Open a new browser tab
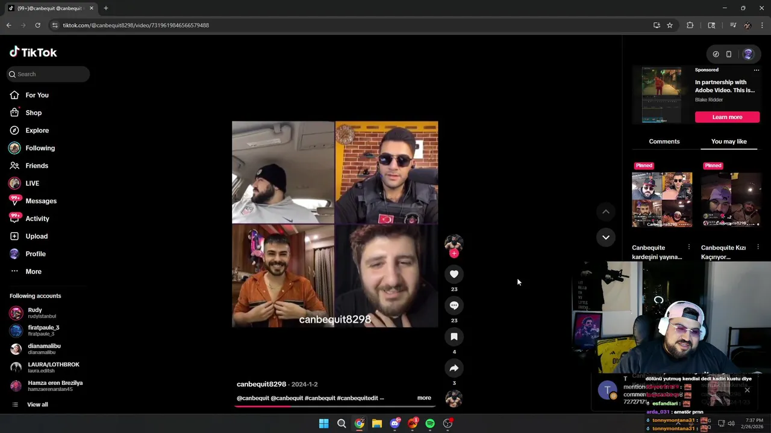 pyautogui.click(x=105, y=8)
